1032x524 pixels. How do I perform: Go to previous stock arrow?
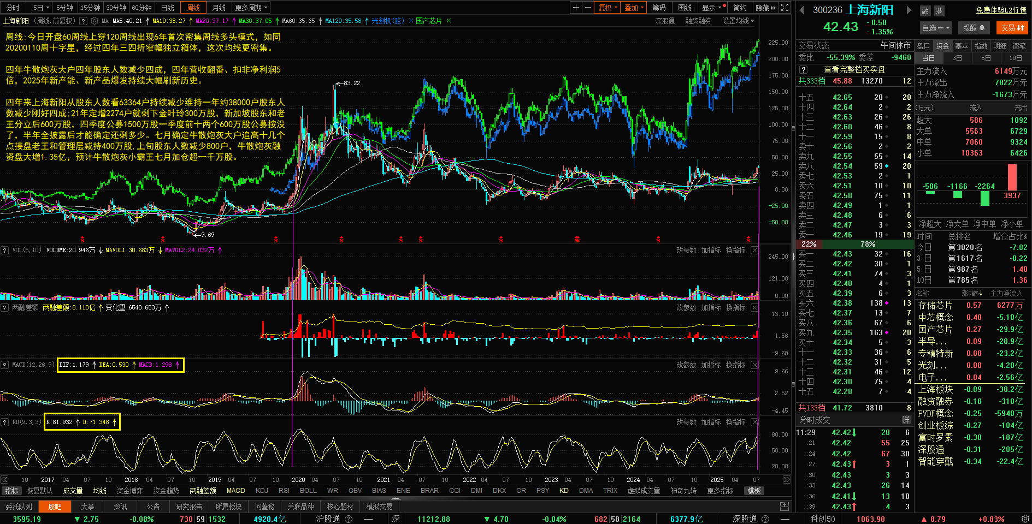tap(801, 10)
